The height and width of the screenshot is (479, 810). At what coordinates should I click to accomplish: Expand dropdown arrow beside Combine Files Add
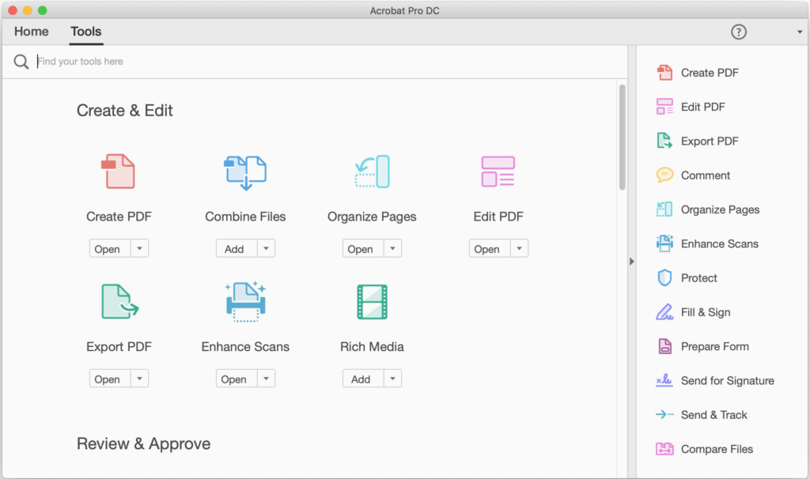click(266, 249)
